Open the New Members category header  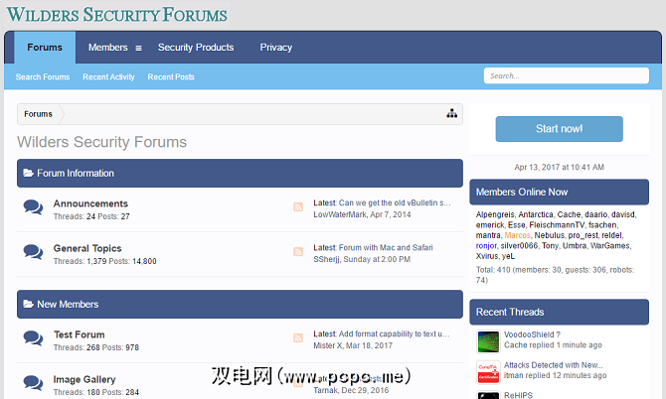(240, 304)
